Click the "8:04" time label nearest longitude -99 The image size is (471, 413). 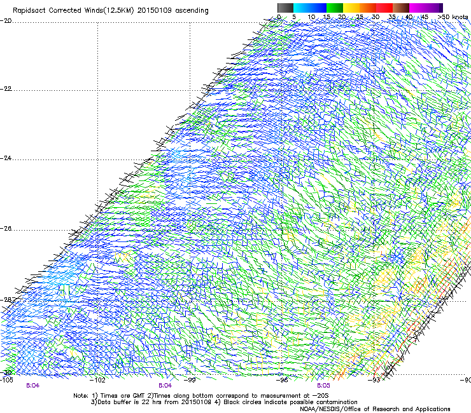[x=165, y=386]
